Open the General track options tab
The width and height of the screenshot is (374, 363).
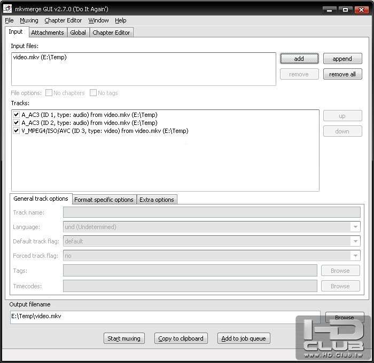41,199
